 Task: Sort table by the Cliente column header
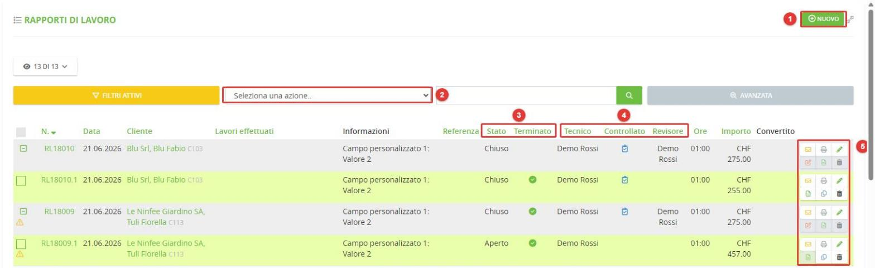[140, 132]
